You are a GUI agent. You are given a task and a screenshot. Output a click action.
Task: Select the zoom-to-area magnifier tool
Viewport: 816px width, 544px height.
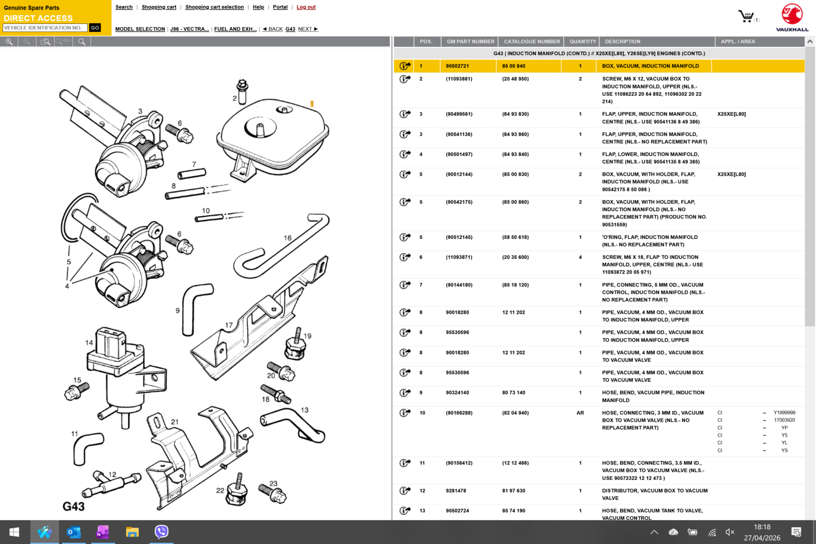tap(45, 42)
